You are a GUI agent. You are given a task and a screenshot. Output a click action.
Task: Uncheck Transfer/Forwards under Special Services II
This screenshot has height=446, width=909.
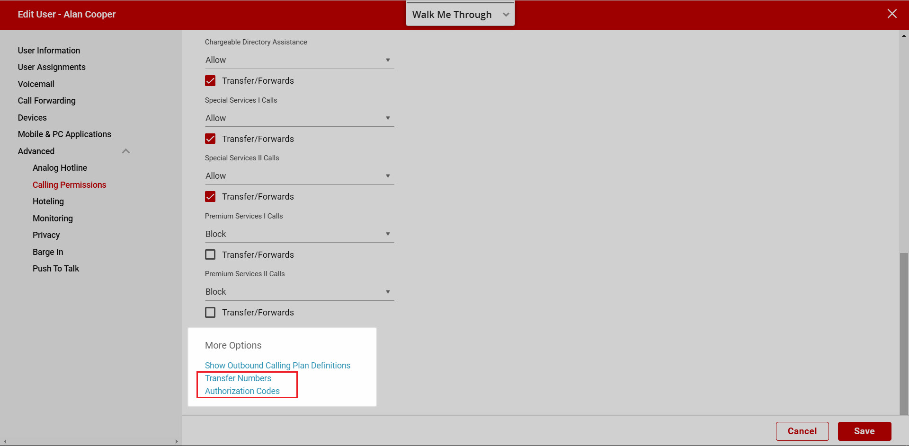[x=210, y=196]
